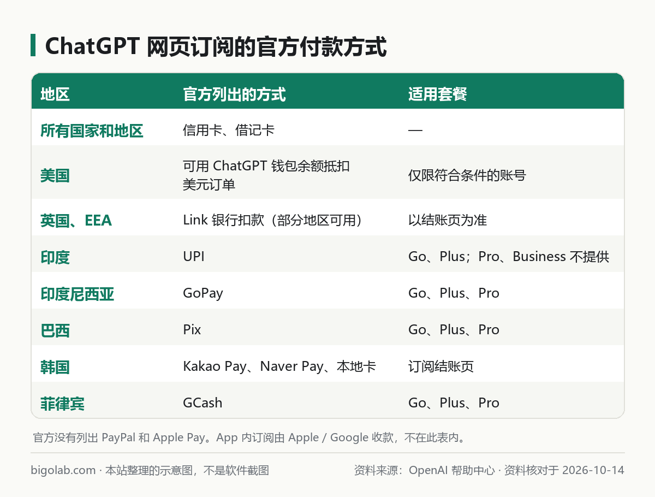Click the 'Pix' payment method cell
This screenshot has width=655, height=497.
tap(192, 330)
